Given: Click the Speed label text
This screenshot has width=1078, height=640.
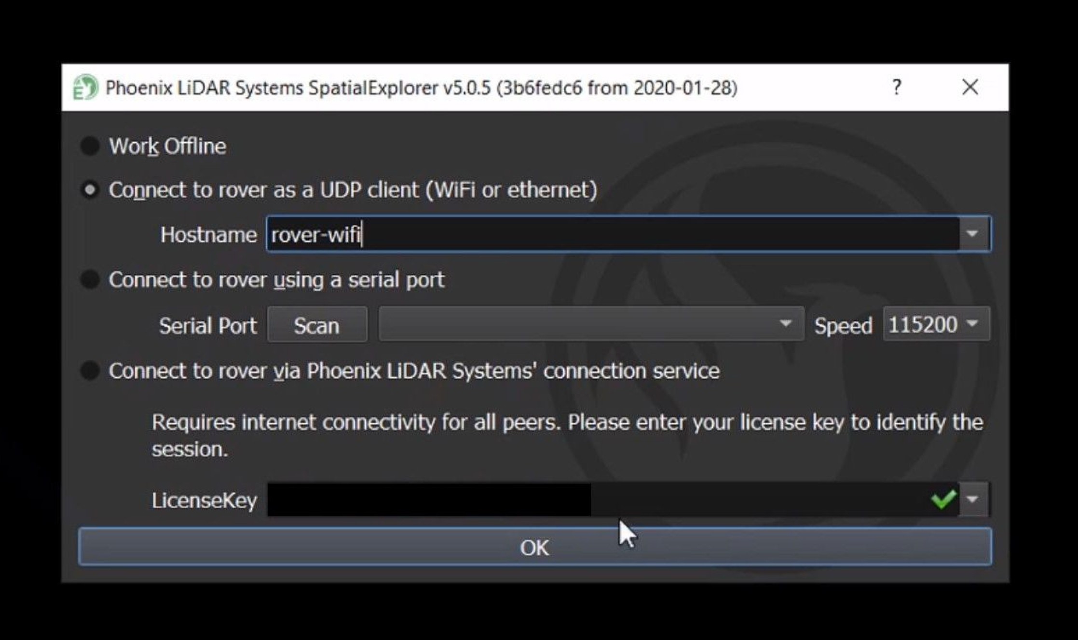Looking at the screenshot, I should (843, 326).
